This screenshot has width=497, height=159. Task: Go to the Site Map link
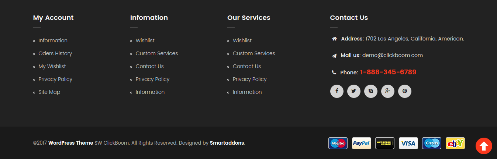pyautogui.click(x=49, y=92)
